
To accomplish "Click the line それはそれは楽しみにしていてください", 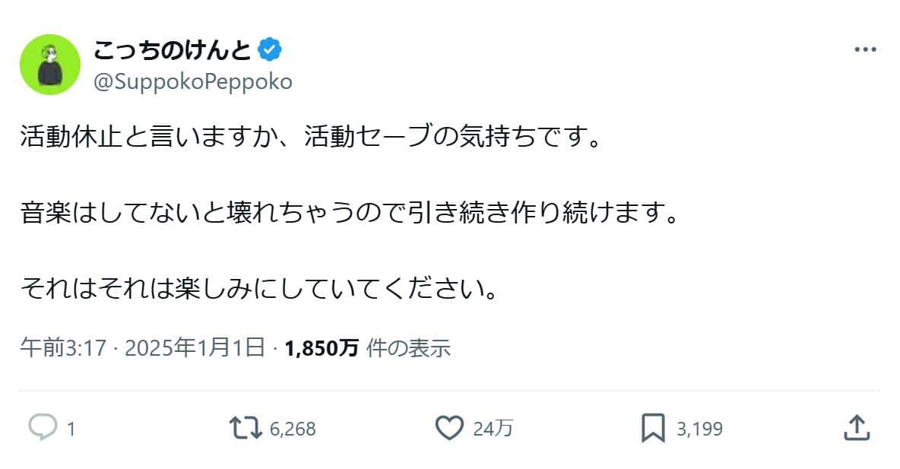I will [259, 288].
